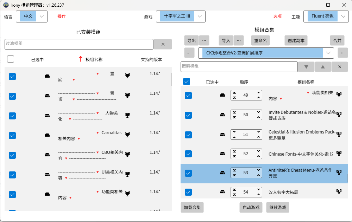Uncheck the 汉人名字大拓展 checkbox
Image resolution: width=352 pixels, height=222 pixels.
click(188, 192)
